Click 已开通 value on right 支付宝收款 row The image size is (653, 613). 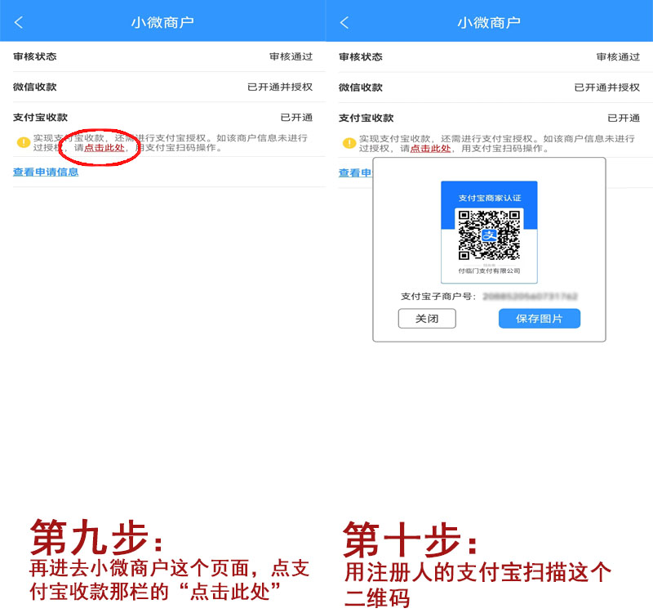[x=624, y=118]
